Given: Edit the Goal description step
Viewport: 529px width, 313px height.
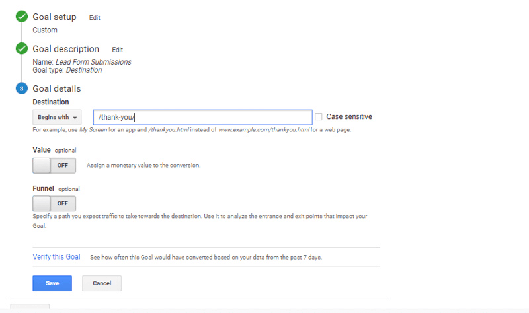Looking at the screenshot, I should 117,50.
